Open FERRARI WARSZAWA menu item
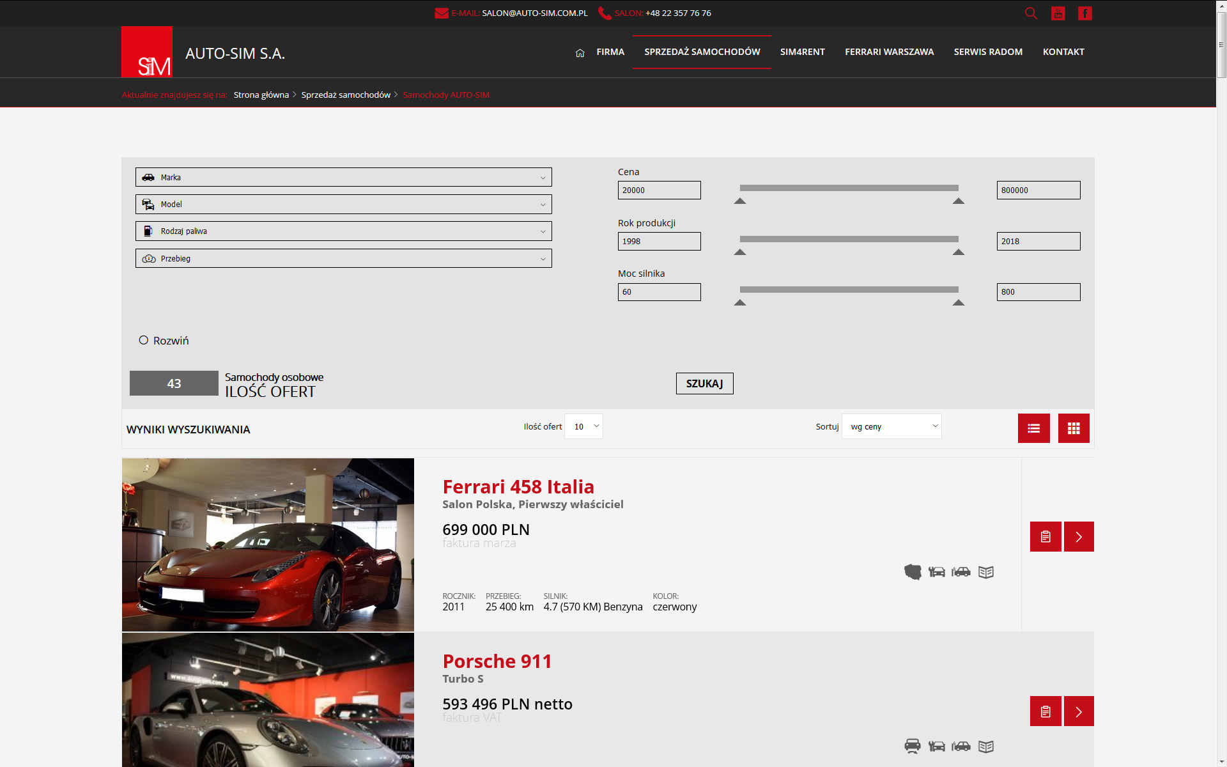 [890, 52]
